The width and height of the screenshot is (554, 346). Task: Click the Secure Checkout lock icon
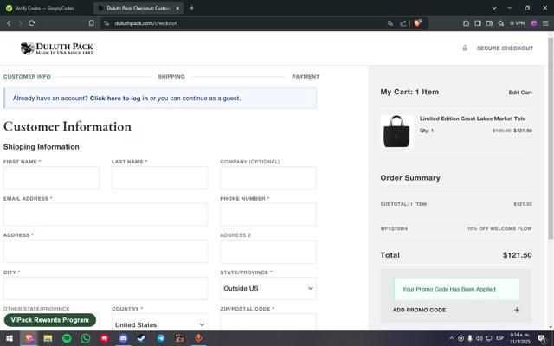(465, 48)
